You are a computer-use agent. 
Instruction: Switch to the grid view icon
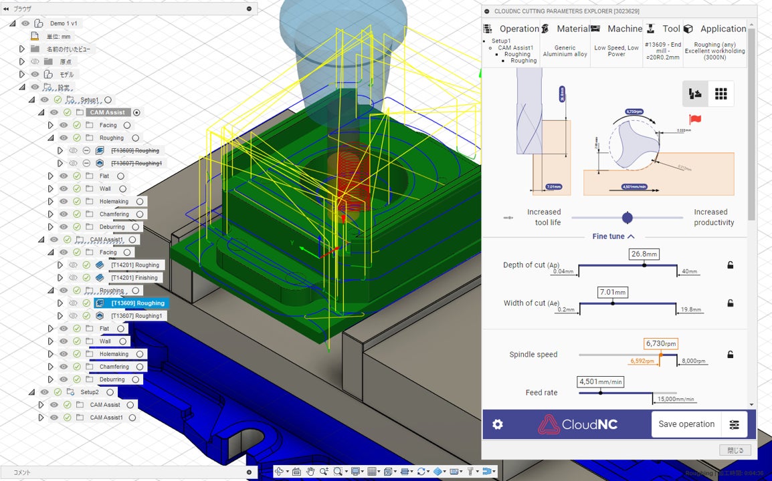click(720, 94)
